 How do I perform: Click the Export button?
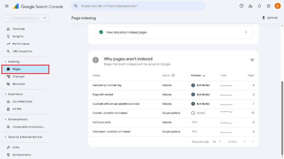click(x=270, y=18)
